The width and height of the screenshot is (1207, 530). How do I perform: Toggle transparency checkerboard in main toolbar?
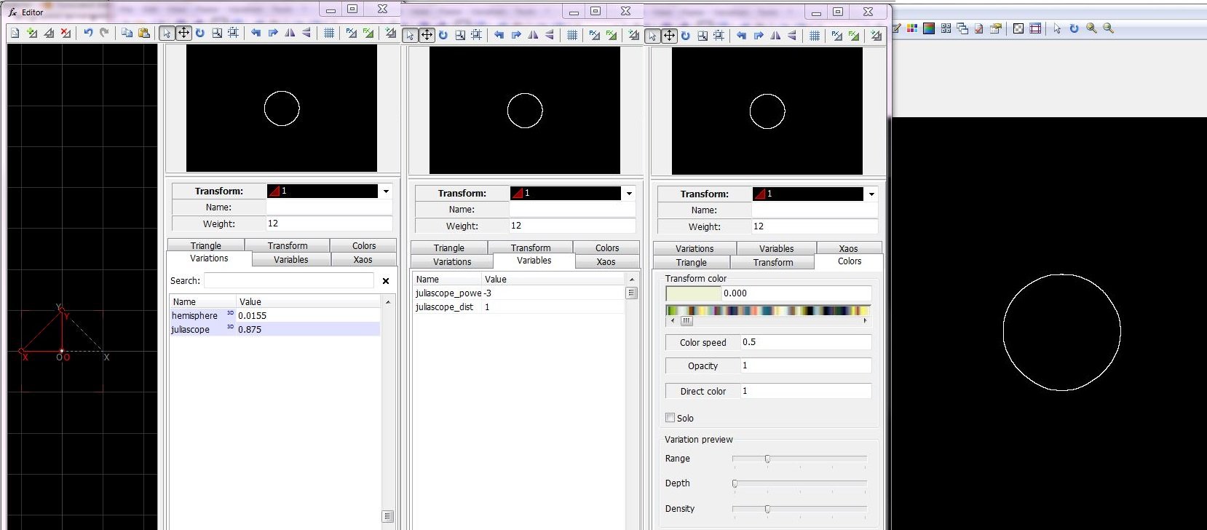point(1018,28)
